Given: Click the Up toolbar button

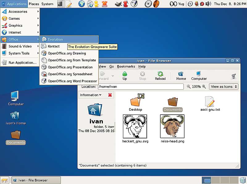Looking at the screenshot, I should pos(125,76).
